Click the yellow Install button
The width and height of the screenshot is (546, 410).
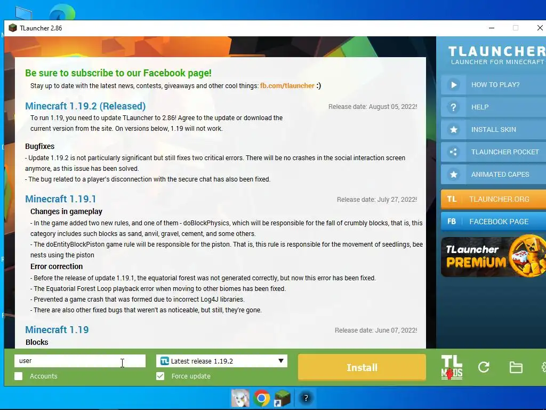(x=362, y=367)
